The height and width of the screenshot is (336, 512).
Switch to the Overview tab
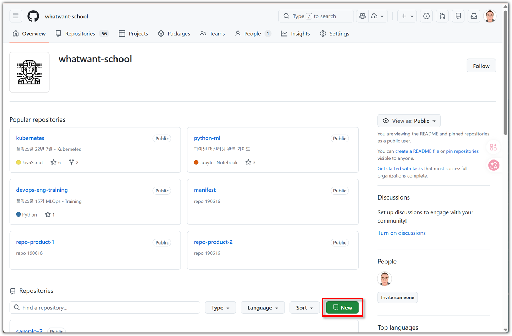click(29, 34)
